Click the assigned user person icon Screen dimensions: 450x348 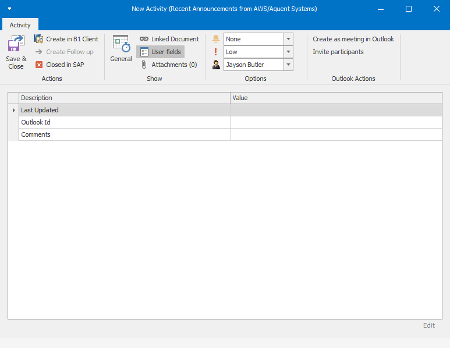[x=216, y=65]
